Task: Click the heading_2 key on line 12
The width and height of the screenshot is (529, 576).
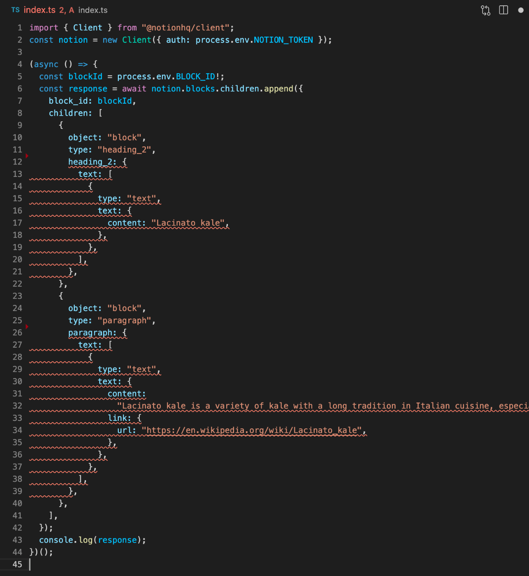Action: pyautogui.click(x=90, y=162)
